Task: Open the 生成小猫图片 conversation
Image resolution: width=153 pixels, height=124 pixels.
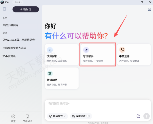Action: 10,25
